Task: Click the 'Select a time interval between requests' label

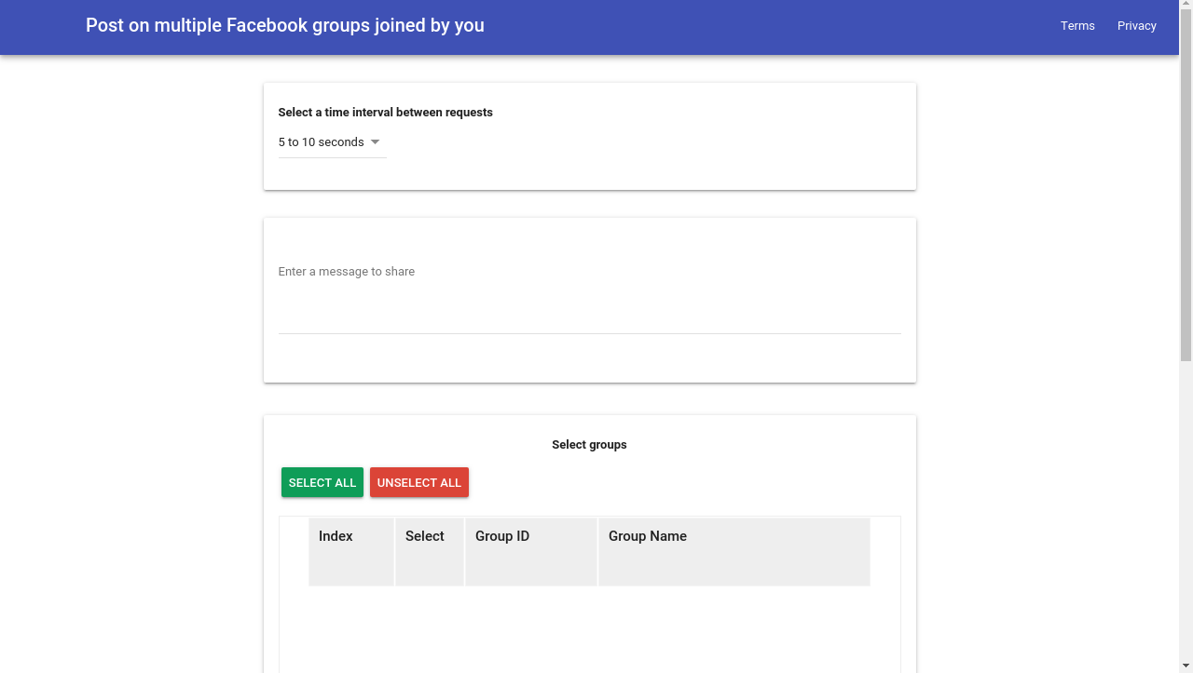Action: coord(386,113)
